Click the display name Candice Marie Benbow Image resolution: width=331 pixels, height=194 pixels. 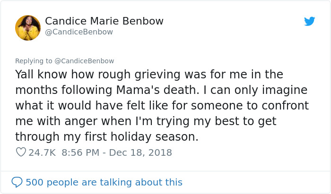point(104,21)
